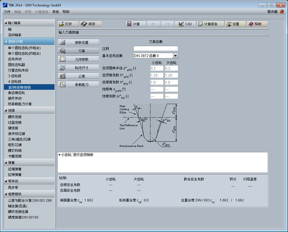Select 行星齿轮传动 in the sidebar
Screen dimensions: 288x232
(x=18, y=70)
